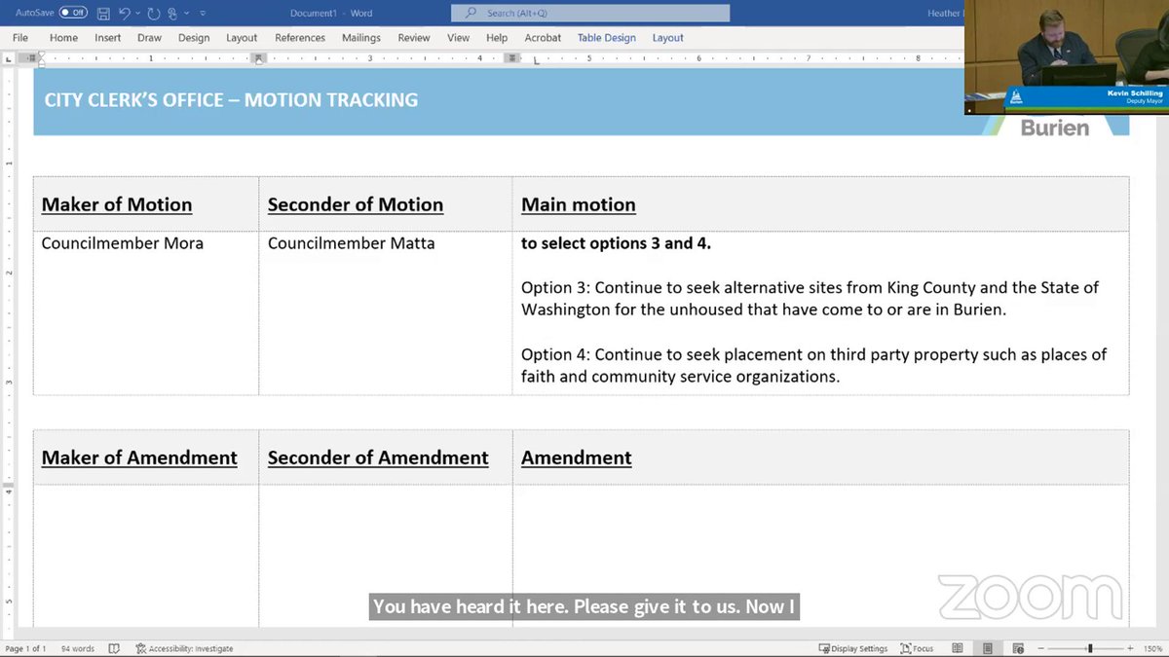
Task: Click the Undo arrow icon
Action: [124, 14]
